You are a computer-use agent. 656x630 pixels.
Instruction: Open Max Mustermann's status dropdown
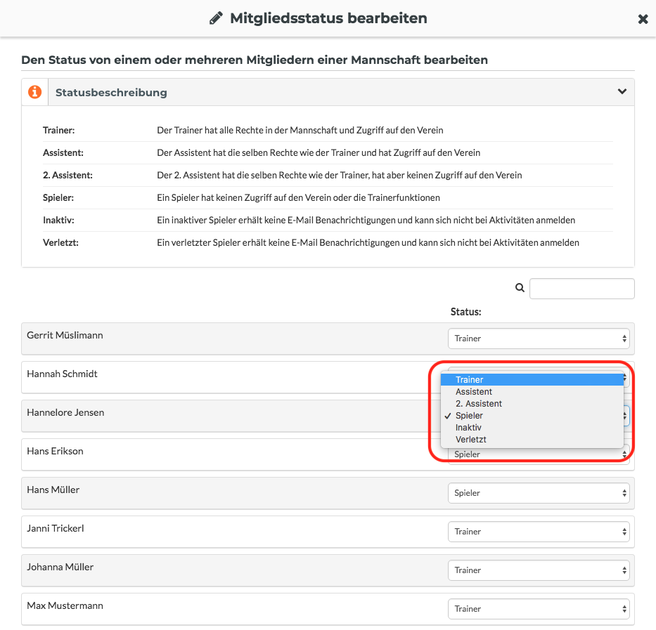tap(539, 609)
